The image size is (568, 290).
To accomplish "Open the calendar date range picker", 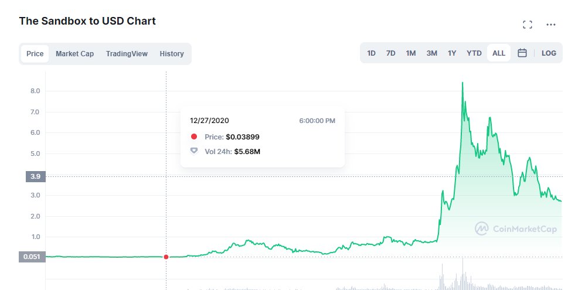I will click(x=522, y=53).
